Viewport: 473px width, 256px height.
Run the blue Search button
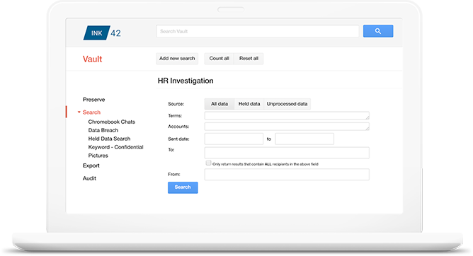click(x=183, y=187)
